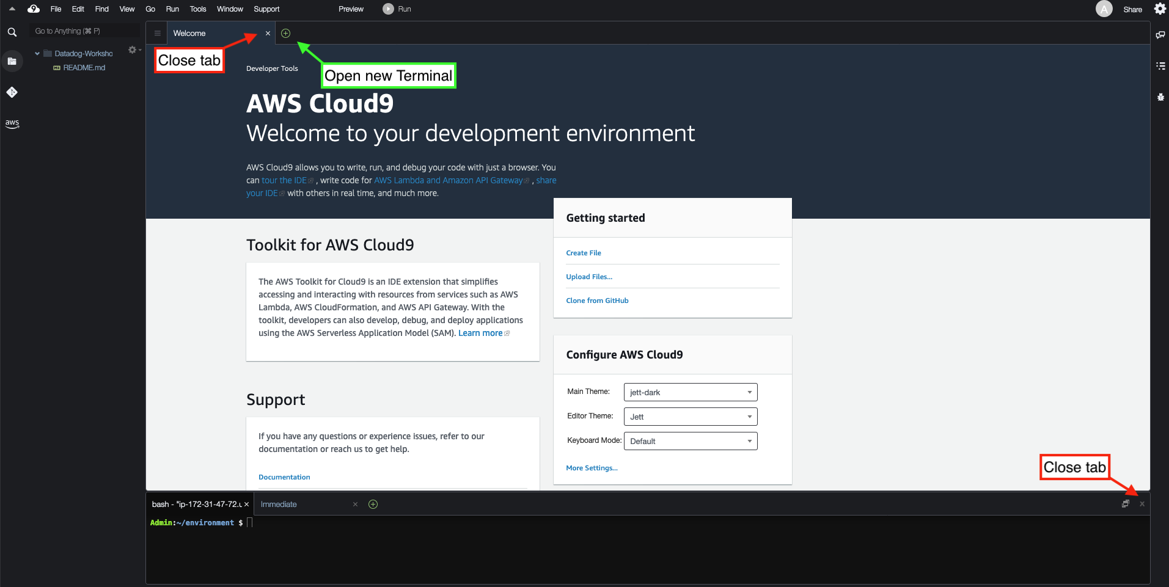Open the File menu
Viewport: 1169px width, 587px height.
pyautogui.click(x=56, y=9)
